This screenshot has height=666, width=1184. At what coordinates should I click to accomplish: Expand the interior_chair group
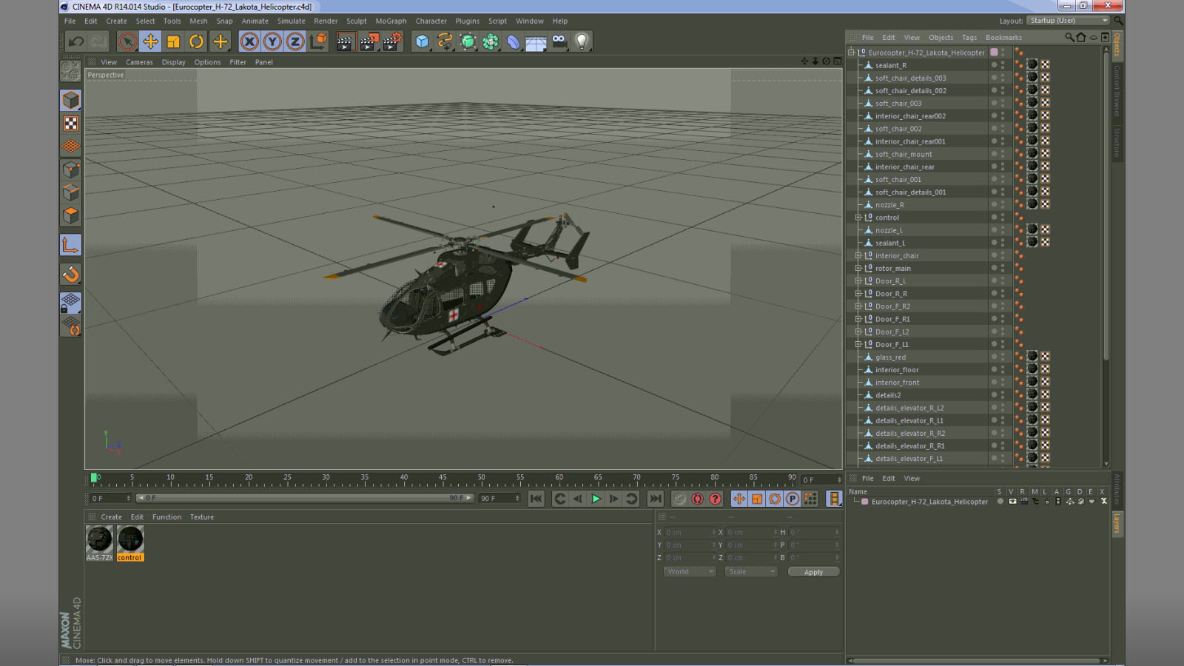(x=858, y=255)
